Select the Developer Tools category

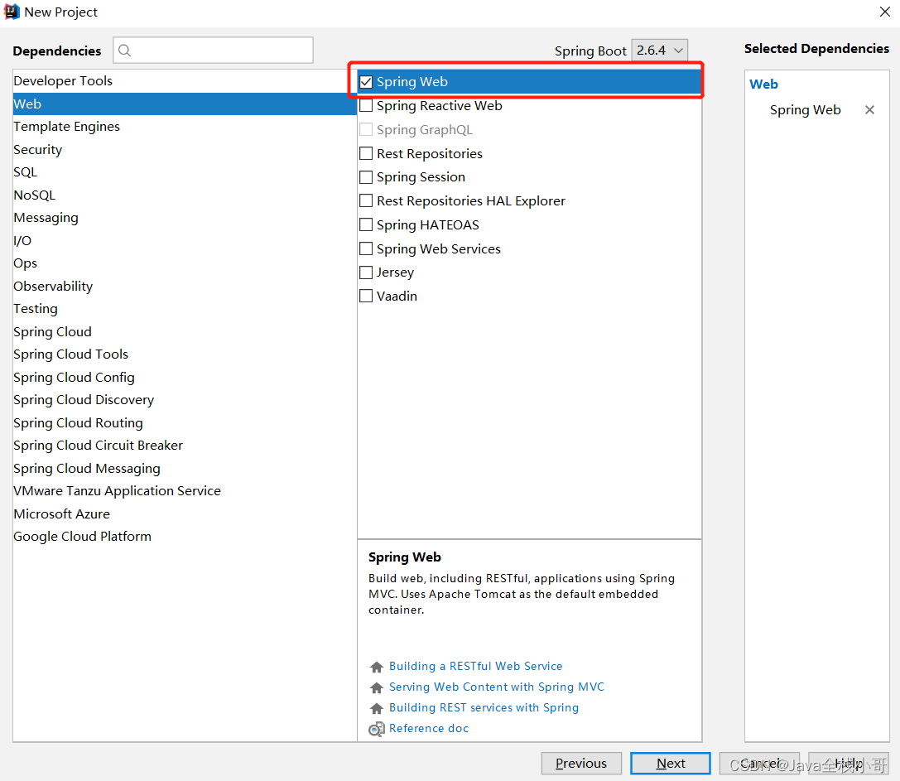(x=185, y=81)
